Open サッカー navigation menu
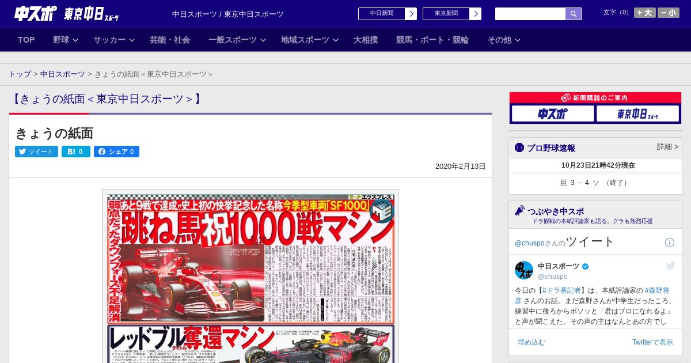The image size is (691, 363). [109, 40]
